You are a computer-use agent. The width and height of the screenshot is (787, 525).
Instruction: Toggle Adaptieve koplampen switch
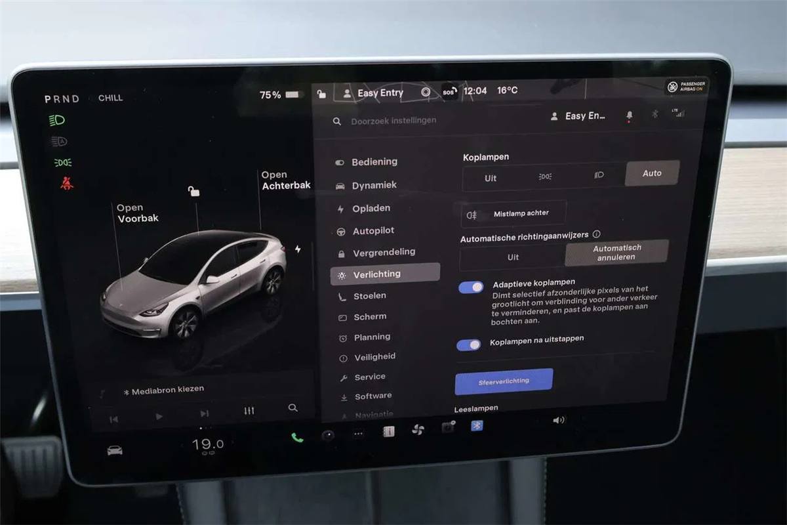point(471,287)
